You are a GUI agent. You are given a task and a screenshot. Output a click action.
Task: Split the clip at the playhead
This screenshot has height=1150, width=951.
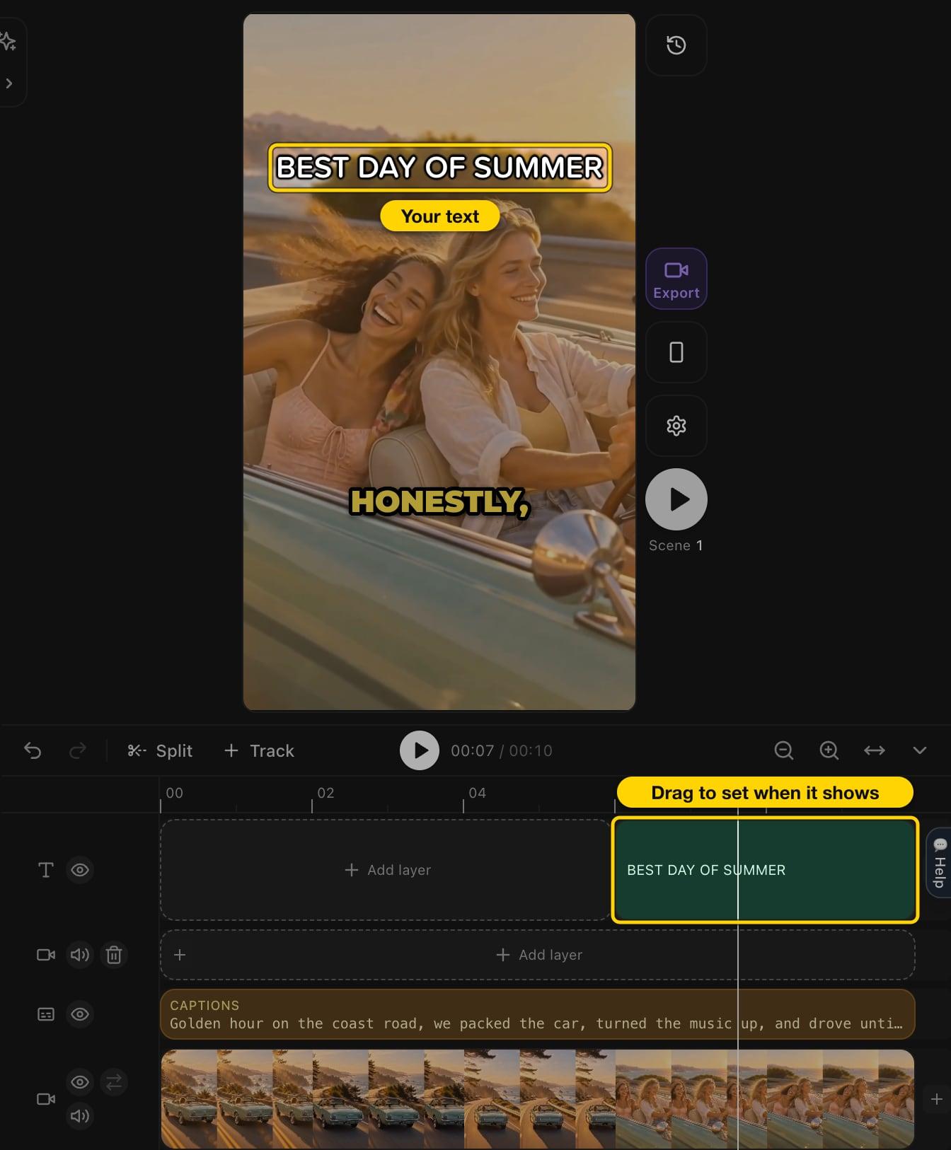(x=160, y=750)
